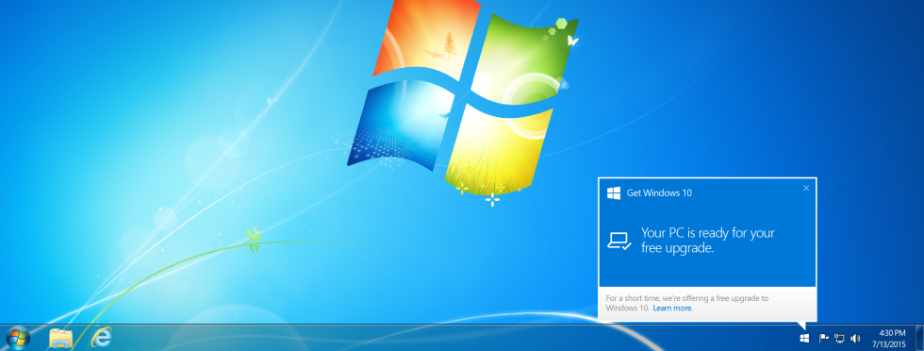Click the laptop checkmark icon in the notification
Image resolution: width=924 pixels, height=351 pixels.
(619, 240)
